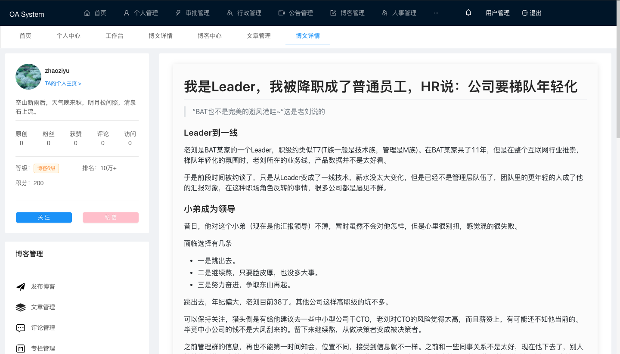The height and width of the screenshot is (354, 620).
Task: Click the lightning icon beside 审批管理
Action: [178, 13]
